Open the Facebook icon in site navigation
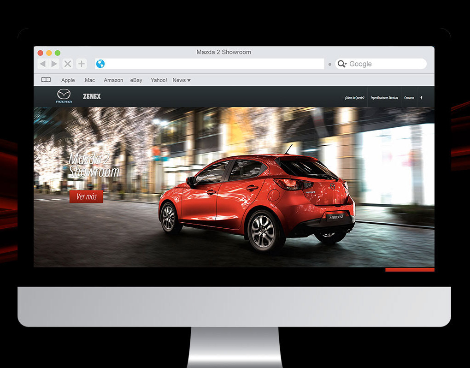The width and height of the screenshot is (470, 368). click(421, 98)
